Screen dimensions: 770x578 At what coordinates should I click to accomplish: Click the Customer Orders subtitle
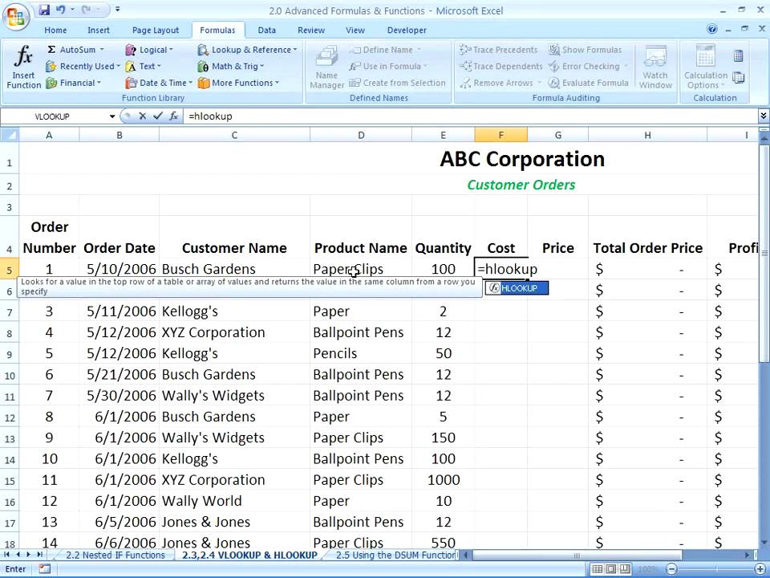click(521, 185)
